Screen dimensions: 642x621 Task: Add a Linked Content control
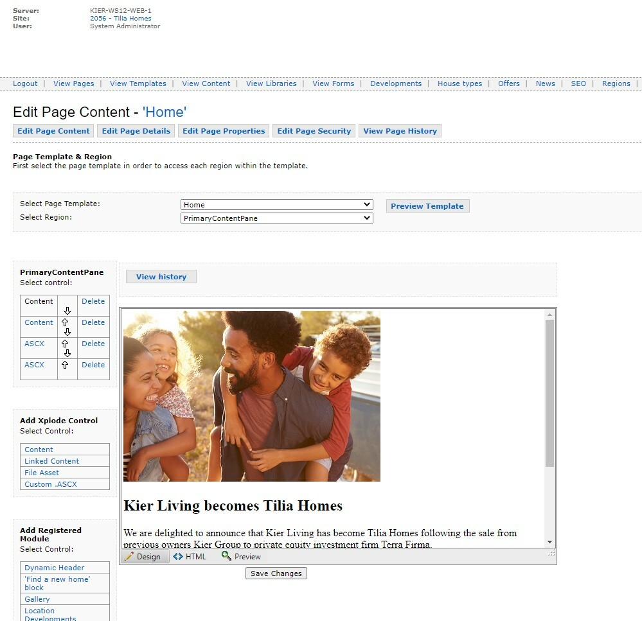coord(51,461)
